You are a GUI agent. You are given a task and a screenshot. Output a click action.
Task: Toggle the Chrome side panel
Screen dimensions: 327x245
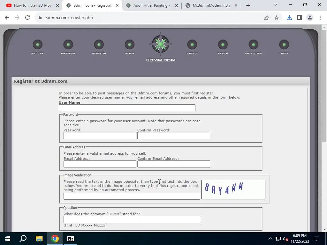tap(300, 18)
